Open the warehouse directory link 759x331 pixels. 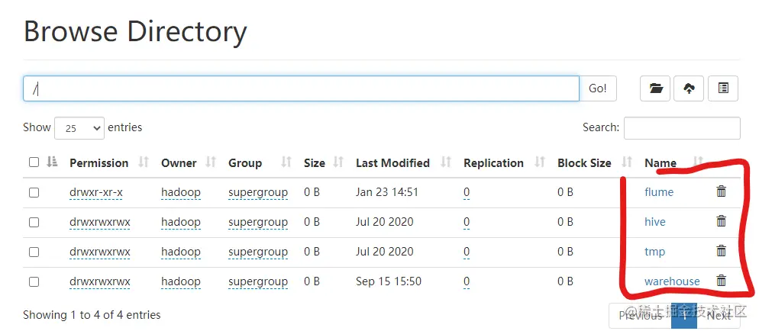672,281
